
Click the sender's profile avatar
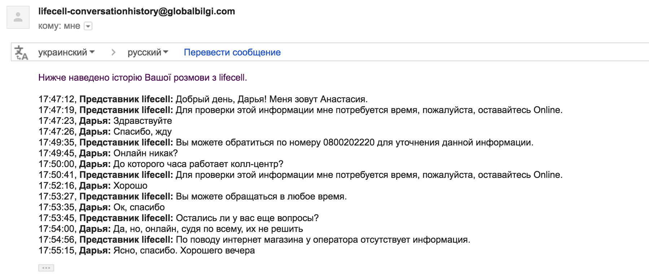point(18,17)
